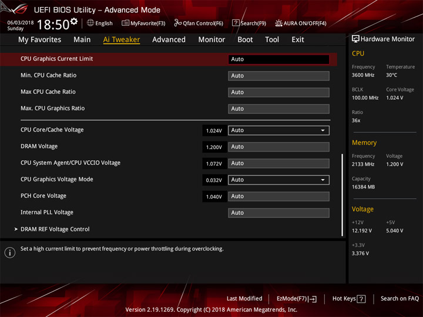Select DRAM Voltage Auto field

[278, 147]
